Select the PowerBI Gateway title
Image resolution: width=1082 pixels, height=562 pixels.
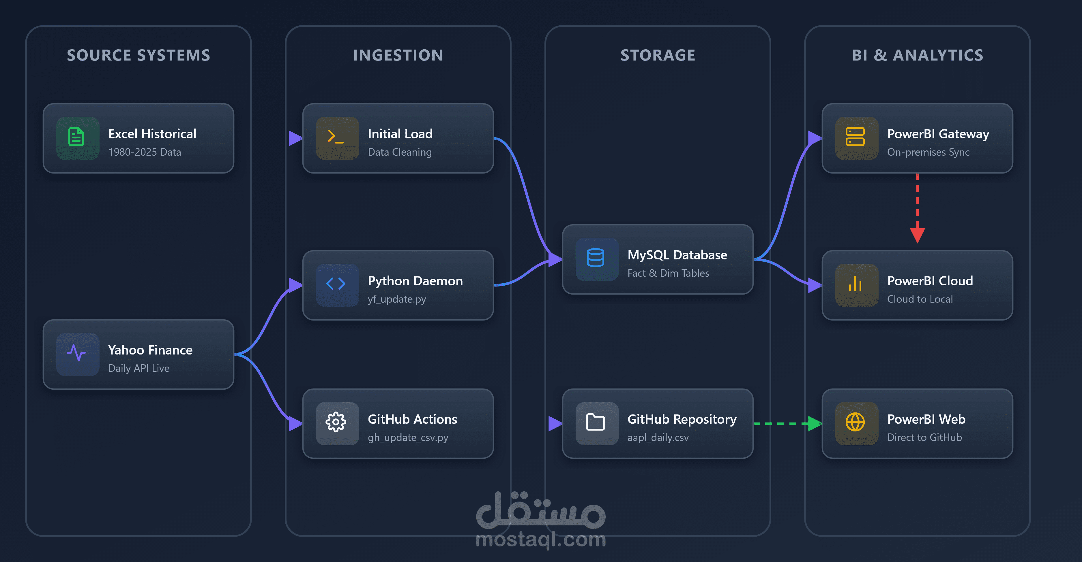(938, 134)
